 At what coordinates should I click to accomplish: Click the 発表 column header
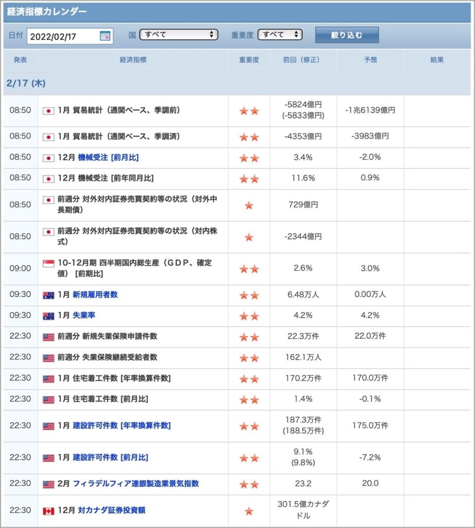pyautogui.click(x=20, y=60)
